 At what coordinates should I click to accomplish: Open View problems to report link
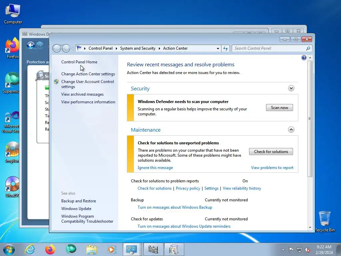pyautogui.click(x=272, y=168)
